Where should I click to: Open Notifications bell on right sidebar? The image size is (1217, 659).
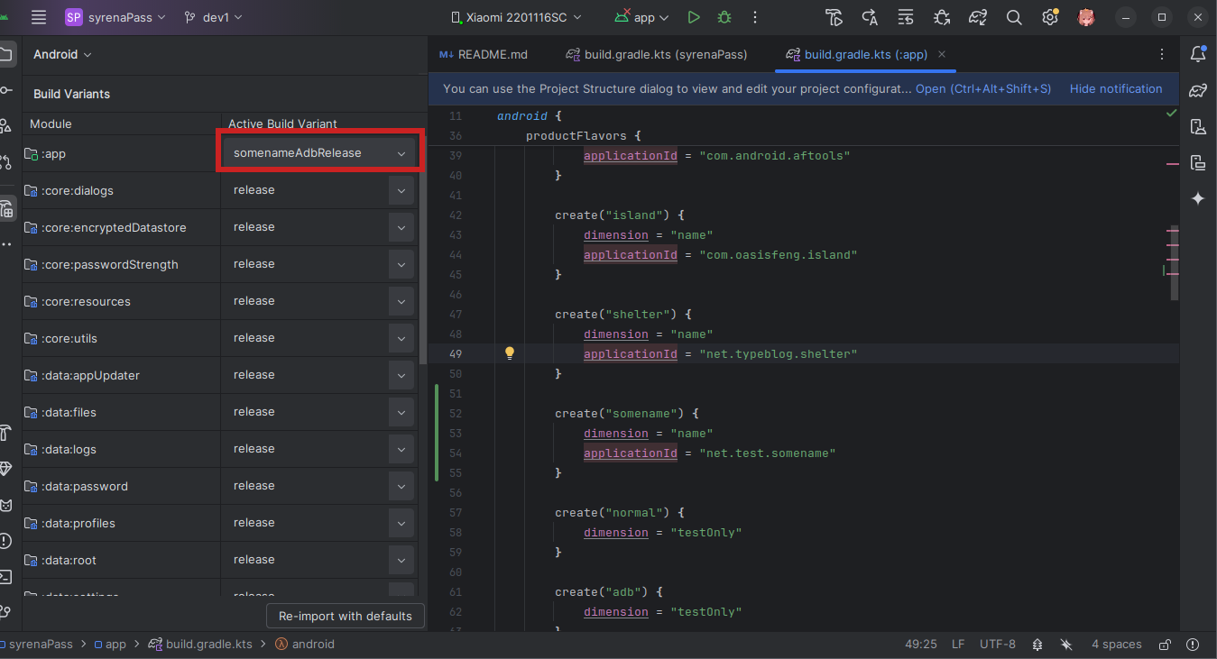[1198, 54]
